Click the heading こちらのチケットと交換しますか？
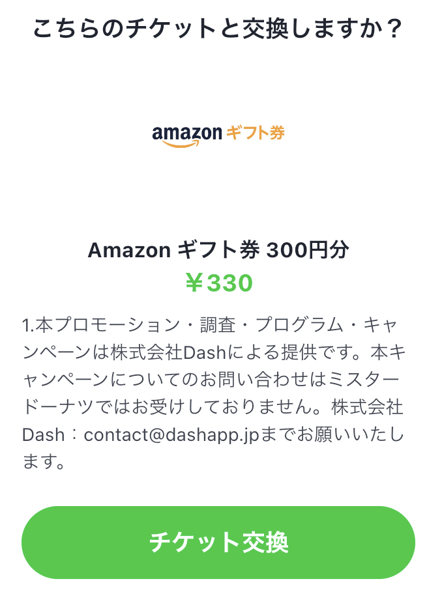 218,29
